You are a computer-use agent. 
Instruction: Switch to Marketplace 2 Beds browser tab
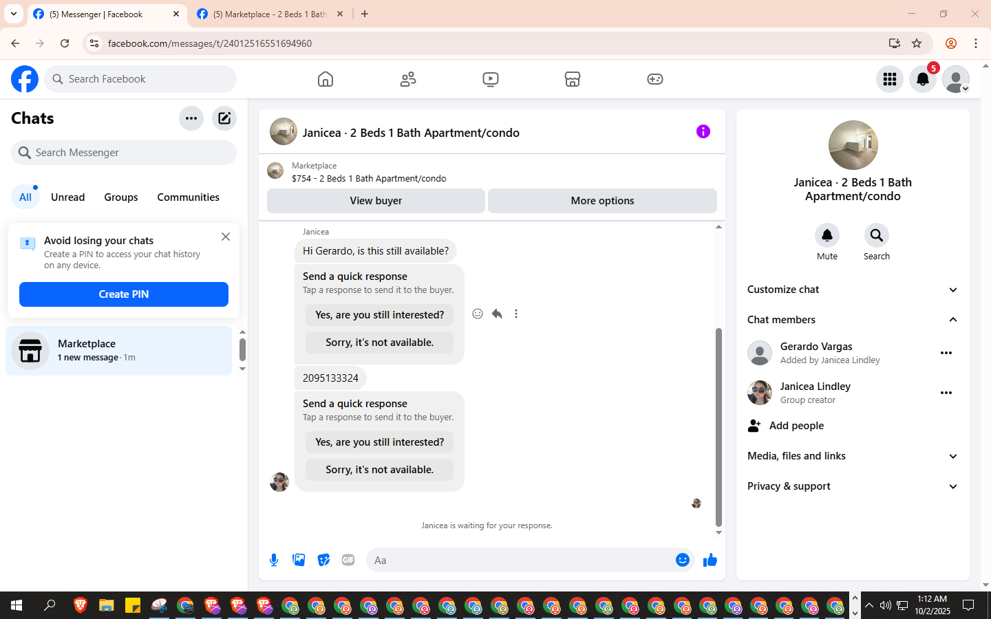[269, 14]
